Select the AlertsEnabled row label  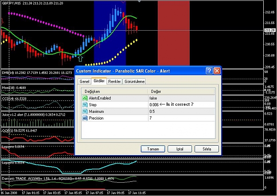click(100, 98)
